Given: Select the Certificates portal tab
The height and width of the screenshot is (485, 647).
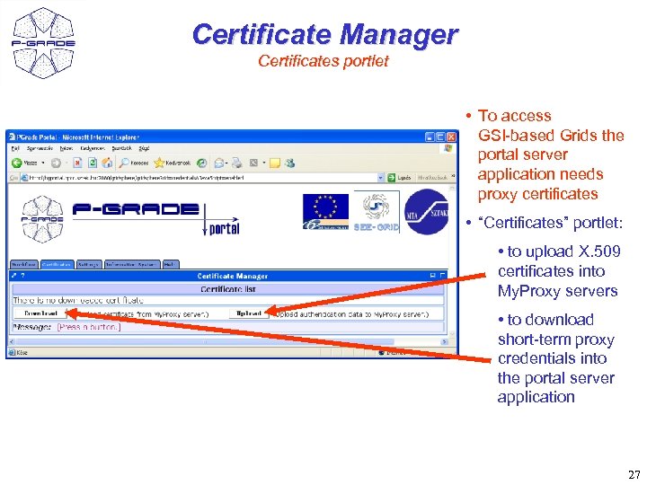Looking at the screenshot, I should tap(58, 264).
